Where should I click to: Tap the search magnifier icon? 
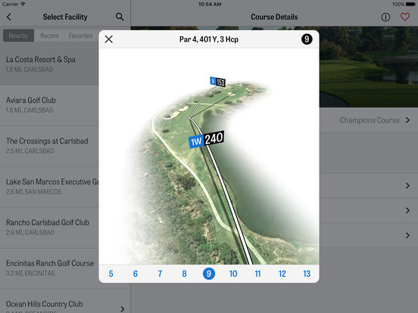tap(120, 17)
